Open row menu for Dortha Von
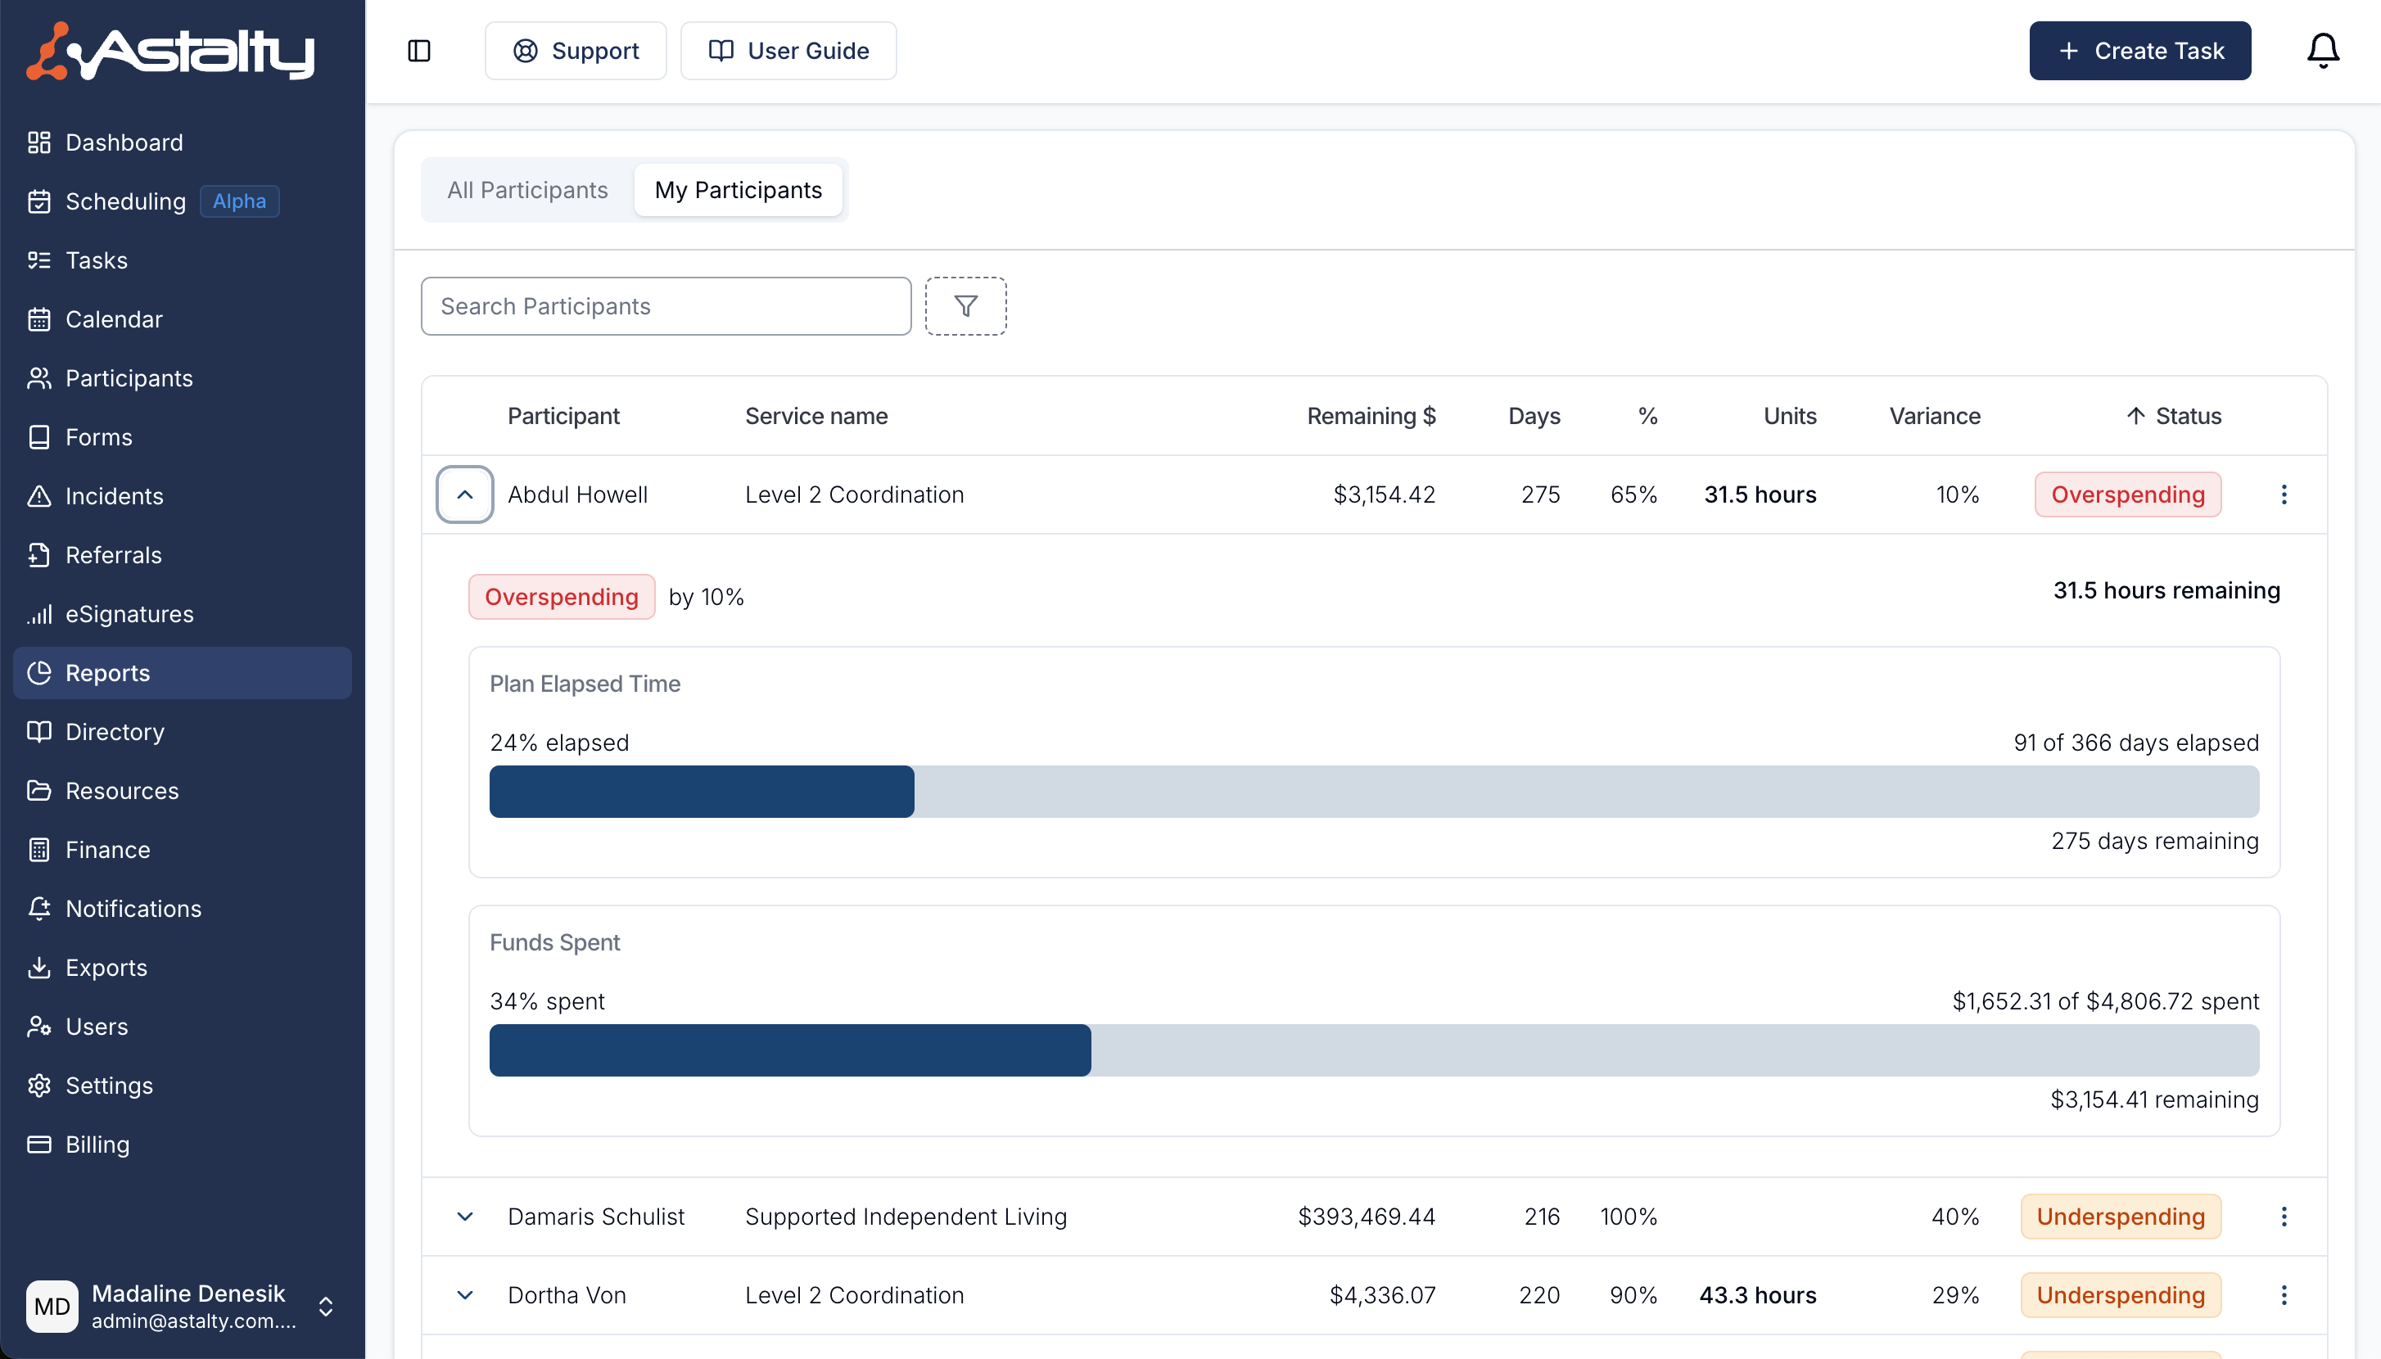This screenshot has height=1359, width=2381. click(x=2283, y=1294)
